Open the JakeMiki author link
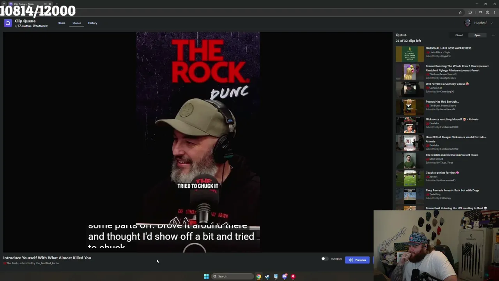Viewport: 499px width, 281px height. pyautogui.click(x=25, y=26)
